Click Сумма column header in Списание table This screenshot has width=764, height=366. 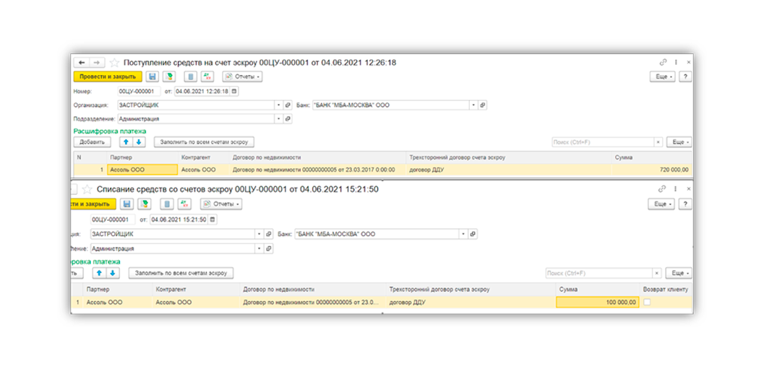598,289
